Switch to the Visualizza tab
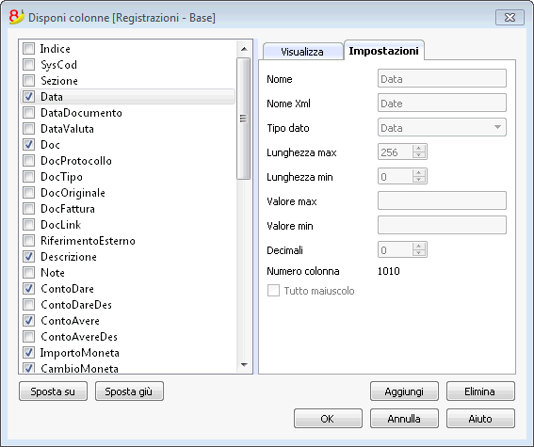 point(302,52)
